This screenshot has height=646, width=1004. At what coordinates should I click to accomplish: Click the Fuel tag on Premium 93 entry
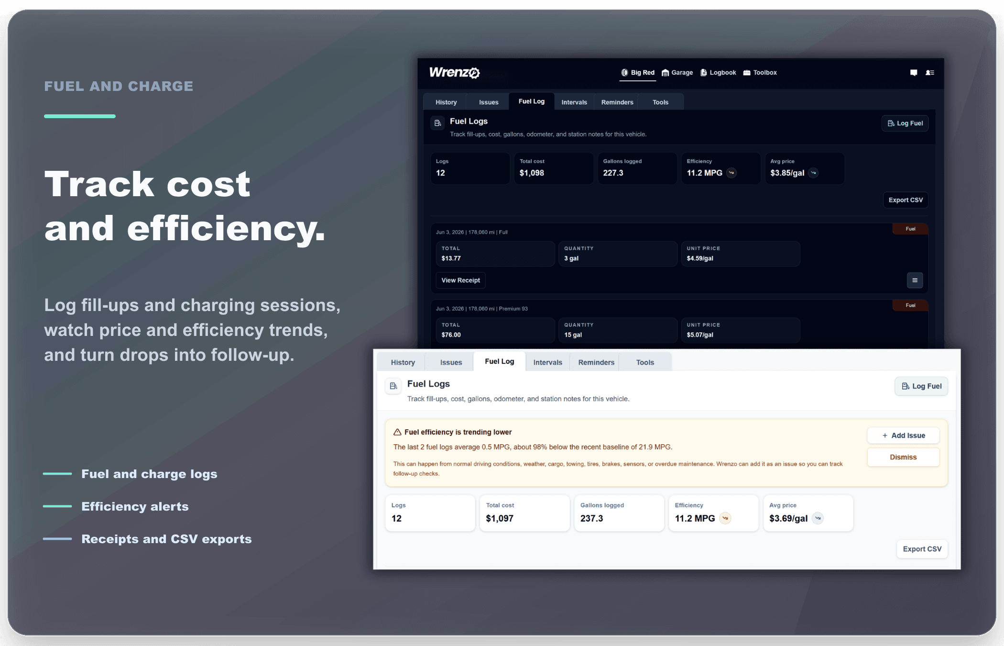(x=910, y=305)
